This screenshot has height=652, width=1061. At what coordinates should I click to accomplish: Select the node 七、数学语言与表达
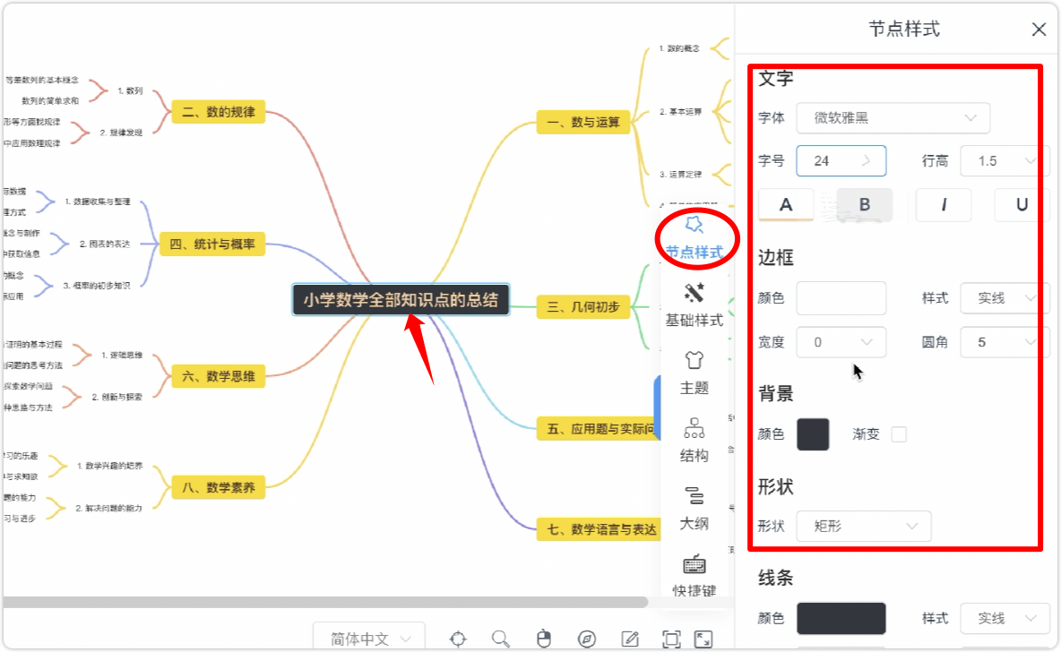pos(600,529)
